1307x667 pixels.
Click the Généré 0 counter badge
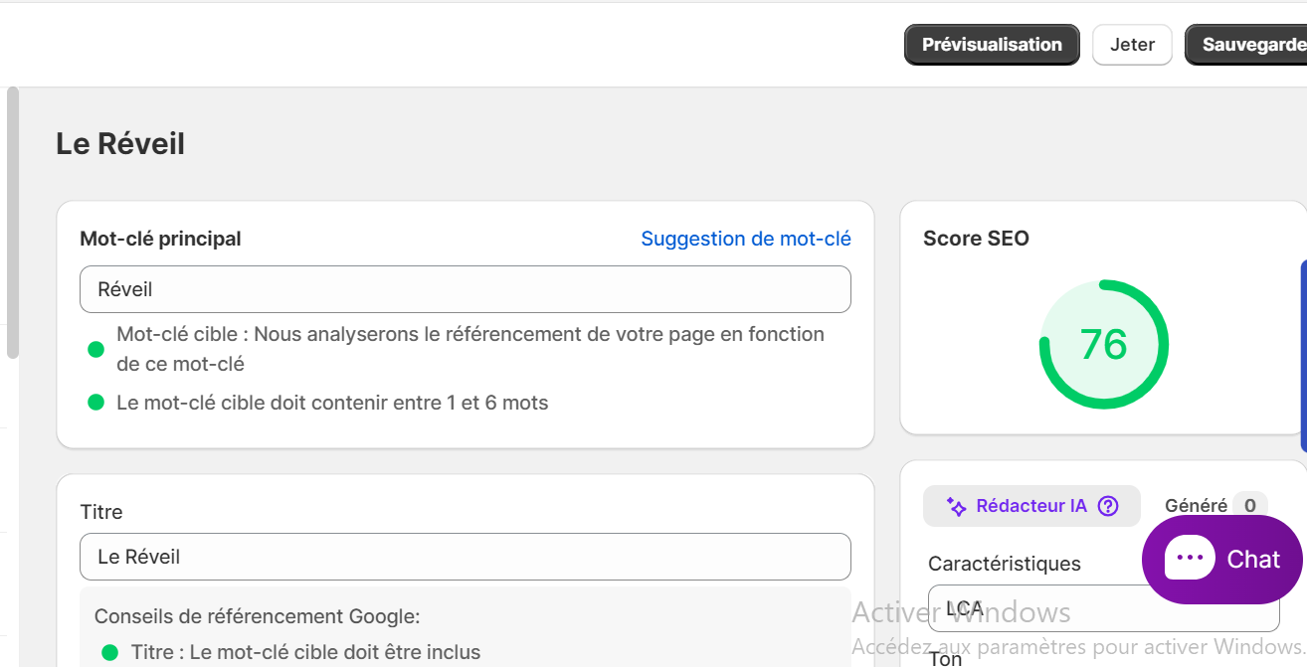pos(1249,506)
